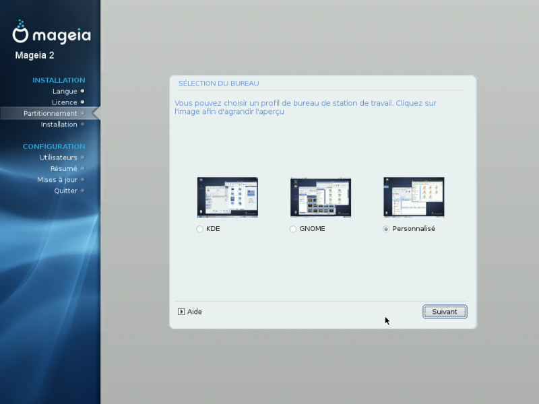
Task: Enlarge the GNOME desktop preview thumbnail
Action: (x=321, y=197)
